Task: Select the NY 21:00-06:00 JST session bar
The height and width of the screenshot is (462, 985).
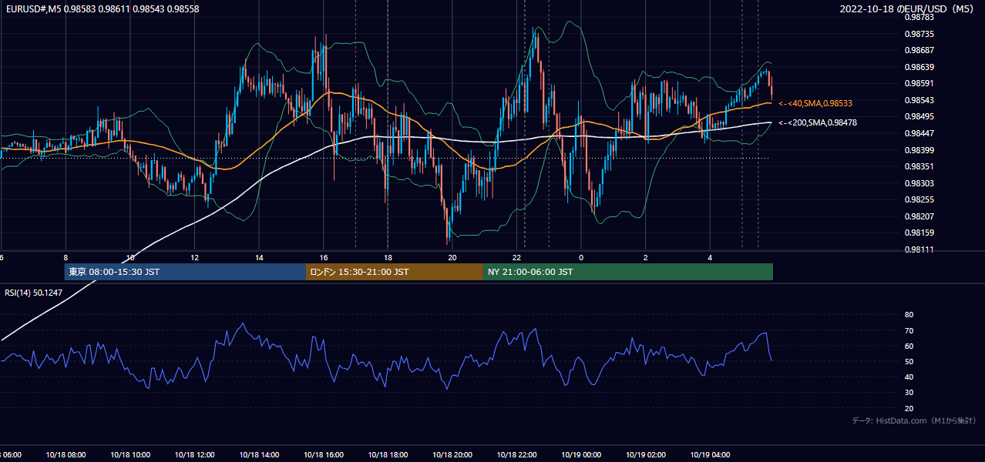Action: coord(628,272)
